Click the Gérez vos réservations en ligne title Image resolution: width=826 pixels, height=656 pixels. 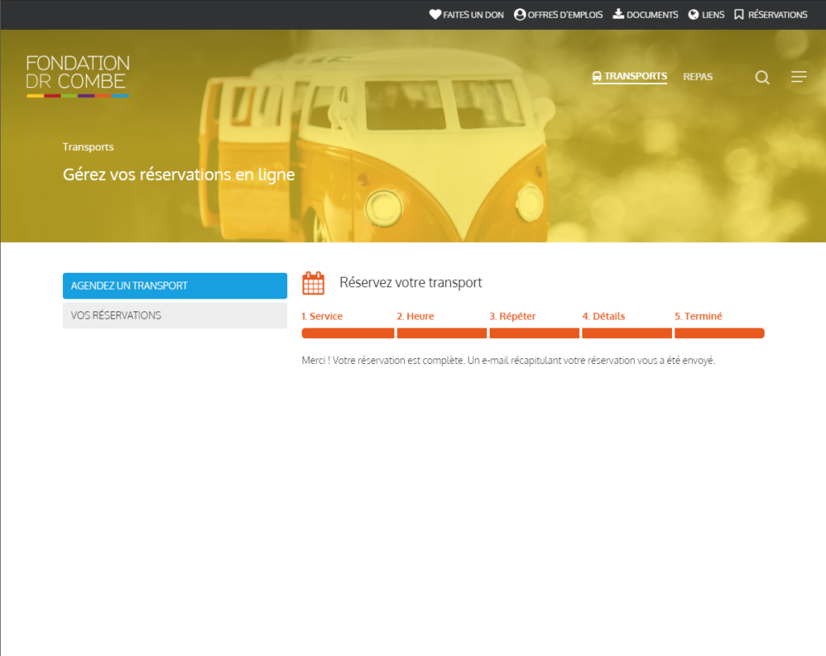(x=178, y=174)
